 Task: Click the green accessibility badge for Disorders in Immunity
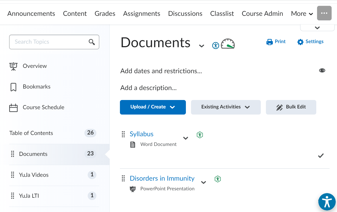click(218, 179)
